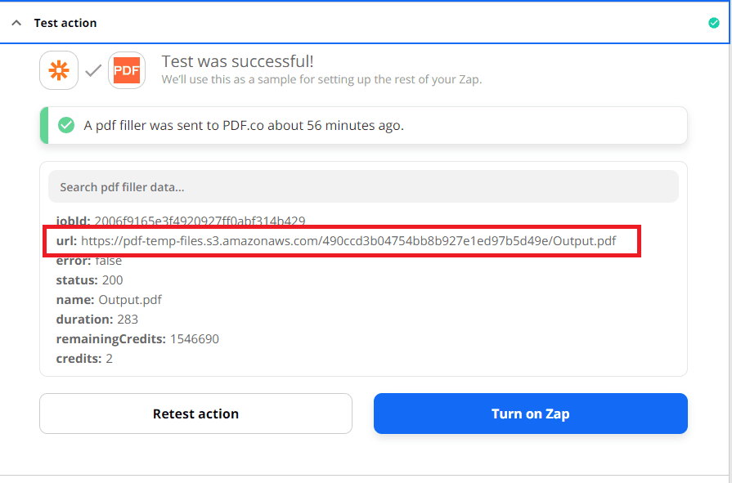
Task: Select the name: Output.pdf row
Action: coord(109,300)
